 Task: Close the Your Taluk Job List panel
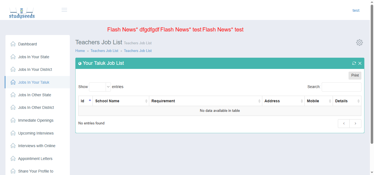(x=360, y=63)
